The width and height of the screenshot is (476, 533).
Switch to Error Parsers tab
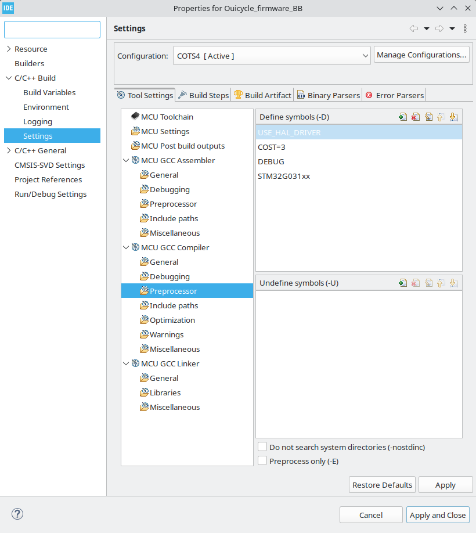click(395, 95)
